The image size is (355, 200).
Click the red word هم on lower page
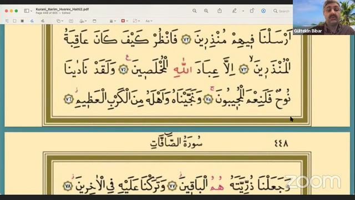click(217, 184)
